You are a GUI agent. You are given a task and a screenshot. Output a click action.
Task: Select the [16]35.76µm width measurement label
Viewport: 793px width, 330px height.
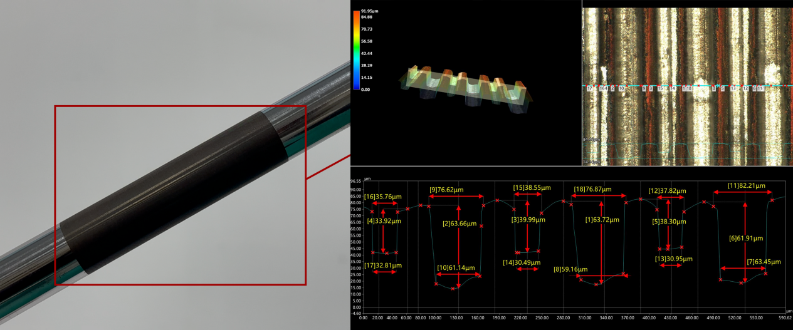382,197
